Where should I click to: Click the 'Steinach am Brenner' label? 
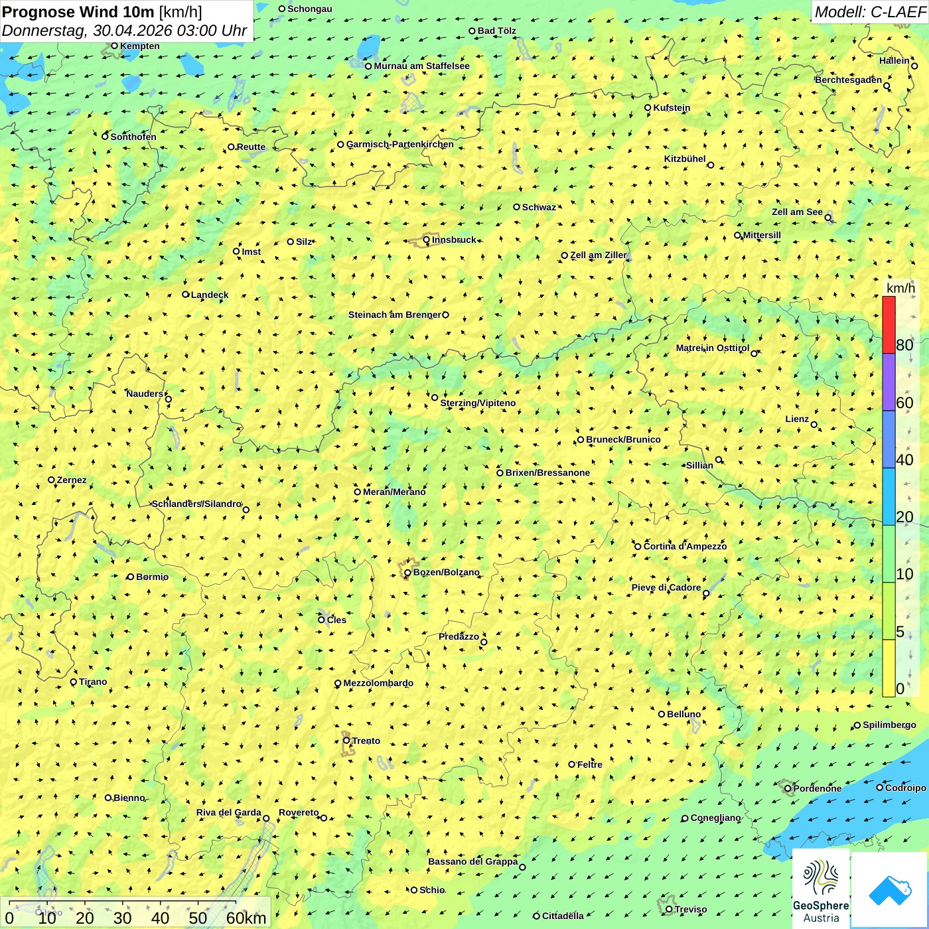coord(395,315)
